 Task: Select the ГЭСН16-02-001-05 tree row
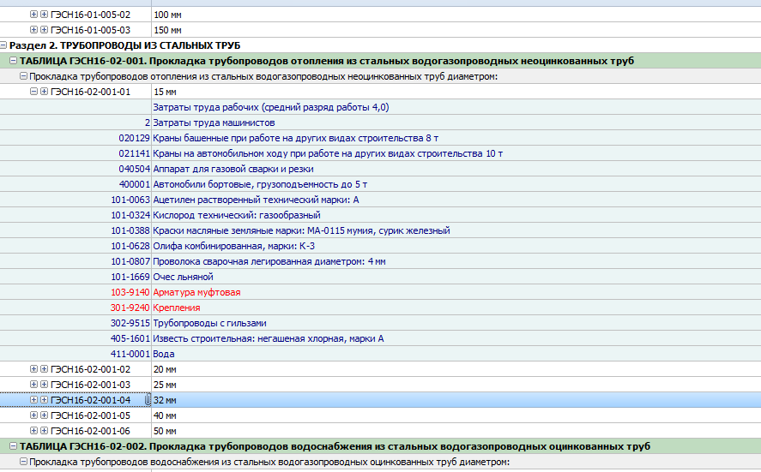(x=90, y=415)
